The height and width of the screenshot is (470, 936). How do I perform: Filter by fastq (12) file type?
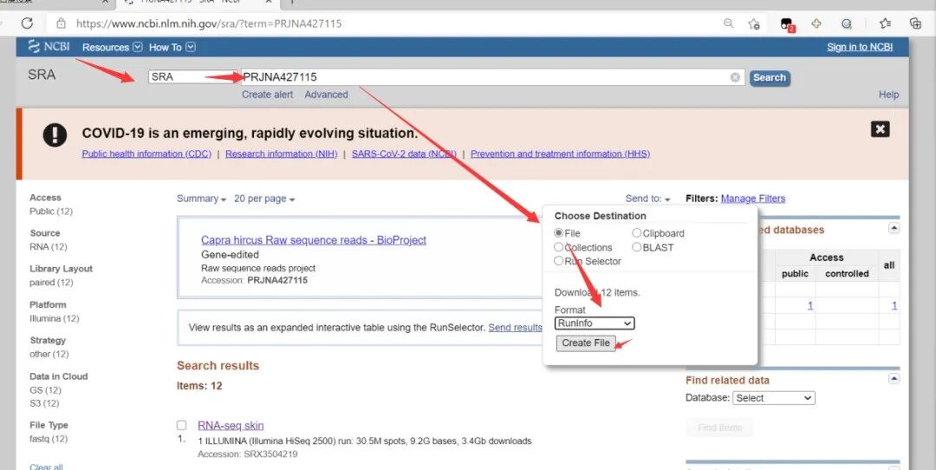(49, 439)
